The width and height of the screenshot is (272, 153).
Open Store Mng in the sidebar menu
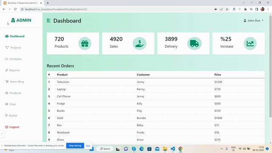point(14,82)
